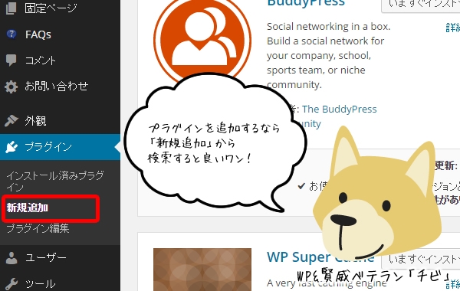The image size is (460, 291).
Task: Open インストール済みプラグイン submenu link
Action: tap(55, 181)
